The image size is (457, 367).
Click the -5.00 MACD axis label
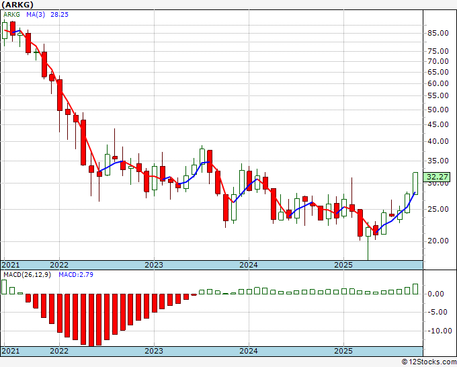click(437, 312)
